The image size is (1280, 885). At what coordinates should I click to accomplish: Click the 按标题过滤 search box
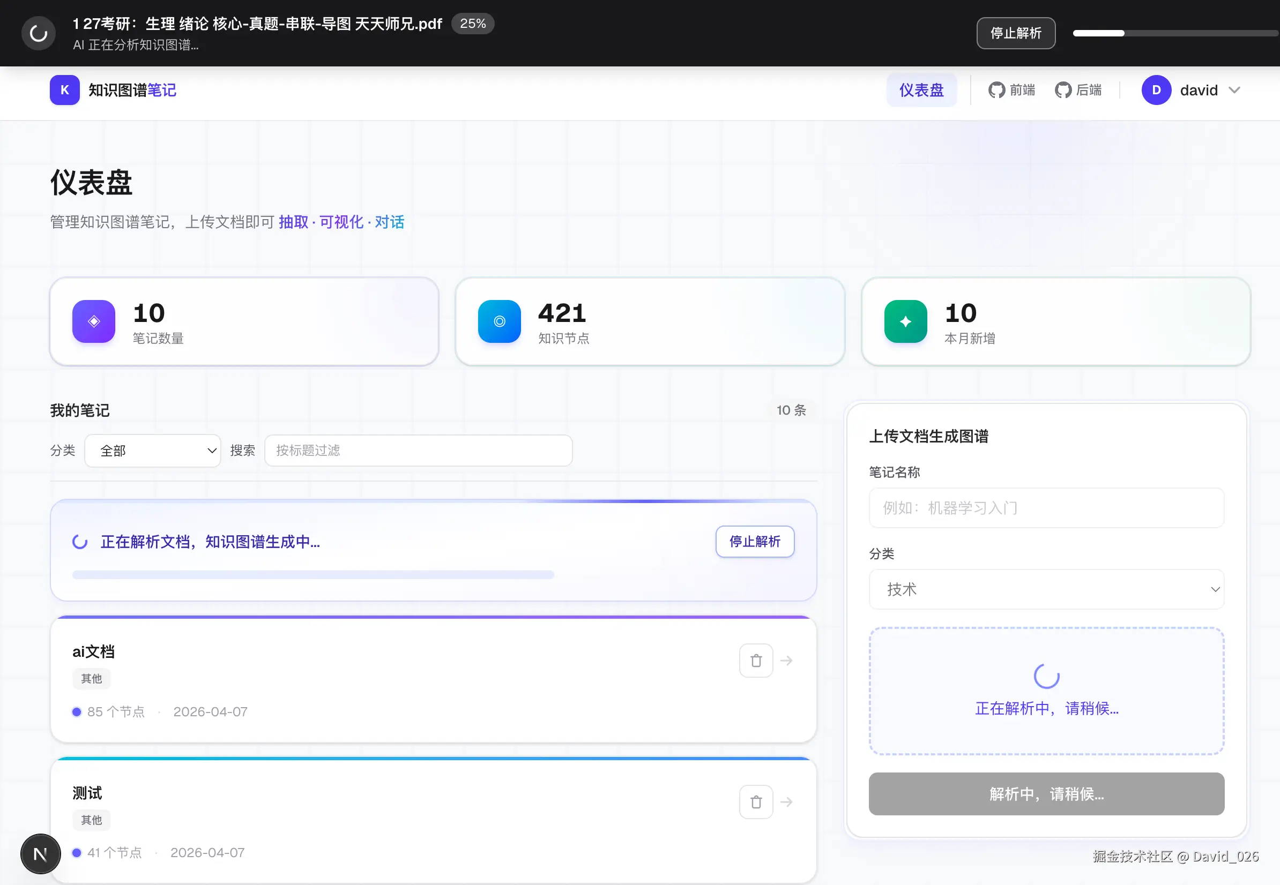pyautogui.click(x=418, y=450)
